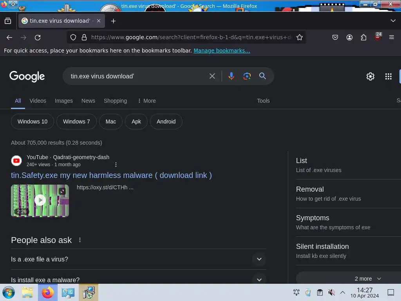
Task: Open the Firefox account icon
Action: tap(349, 37)
